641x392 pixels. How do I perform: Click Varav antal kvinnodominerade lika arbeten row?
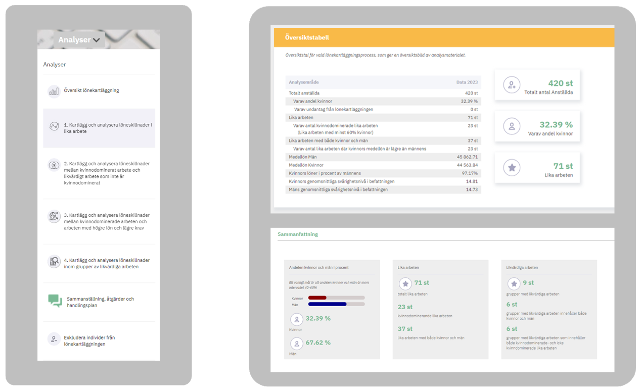[383, 129]
